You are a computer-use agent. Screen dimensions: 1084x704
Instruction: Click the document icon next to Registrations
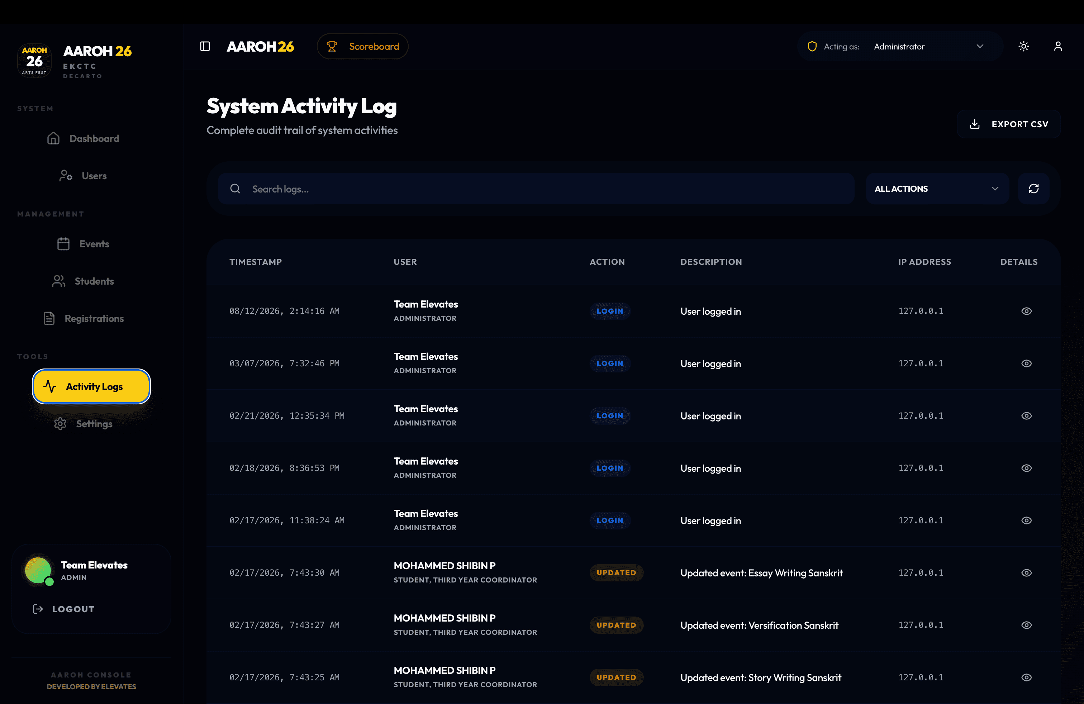pos(49,319)
